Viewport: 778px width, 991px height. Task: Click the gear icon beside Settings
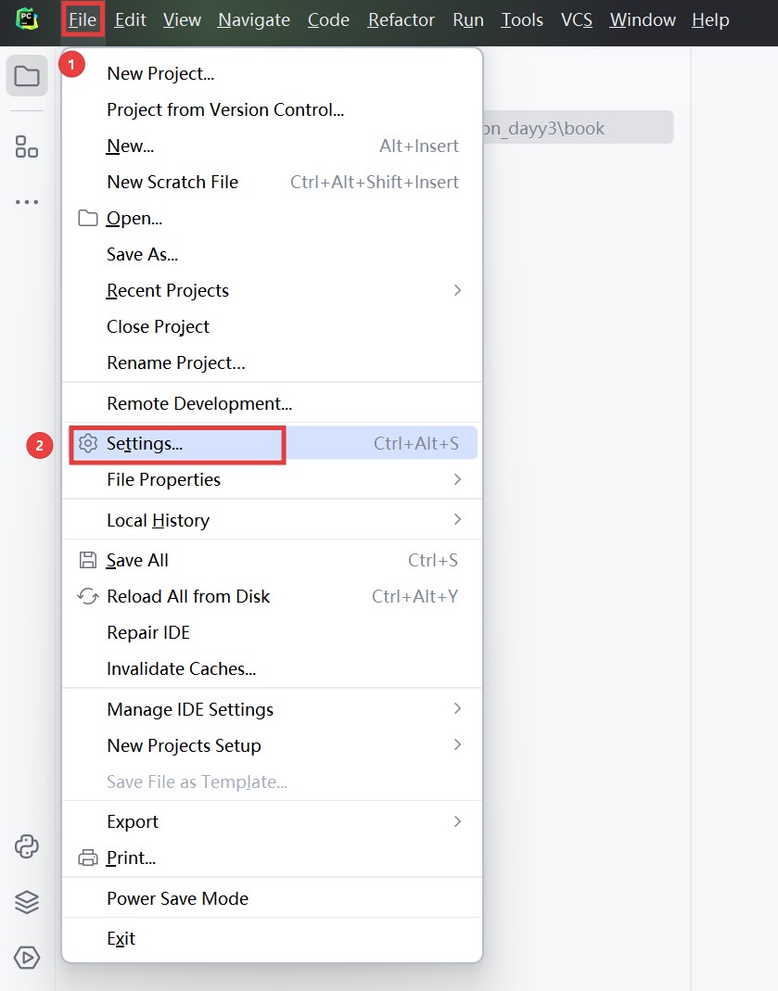[x=88, y=444]
